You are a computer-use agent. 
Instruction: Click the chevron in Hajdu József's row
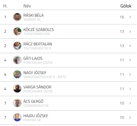(x=130, y=117)
